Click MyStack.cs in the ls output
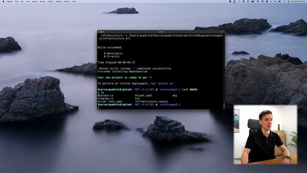 106,96
